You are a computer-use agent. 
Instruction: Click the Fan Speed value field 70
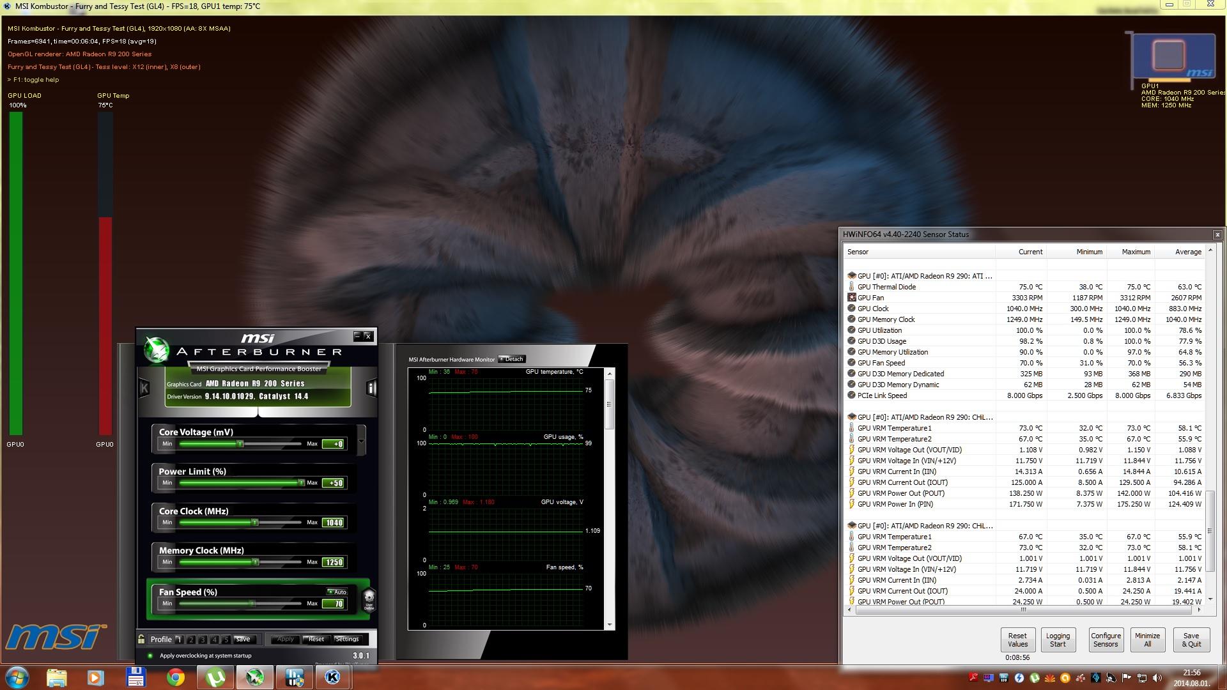(334, 604)
